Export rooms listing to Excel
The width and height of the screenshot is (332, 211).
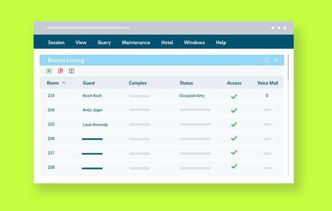pos(49,71)
